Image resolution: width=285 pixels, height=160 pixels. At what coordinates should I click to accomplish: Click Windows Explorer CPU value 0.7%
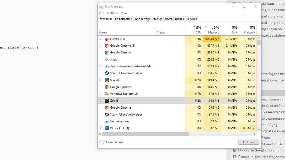tap(198, 94)
